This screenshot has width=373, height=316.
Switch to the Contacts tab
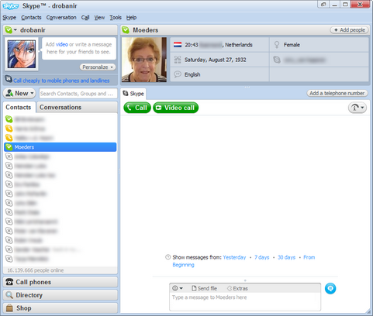19,108
